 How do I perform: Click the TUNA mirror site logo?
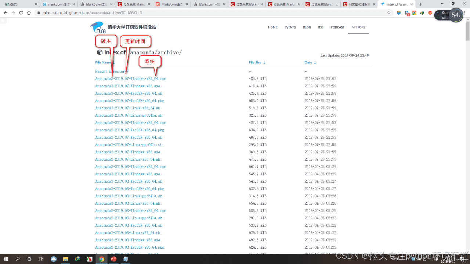pos(97,27)
